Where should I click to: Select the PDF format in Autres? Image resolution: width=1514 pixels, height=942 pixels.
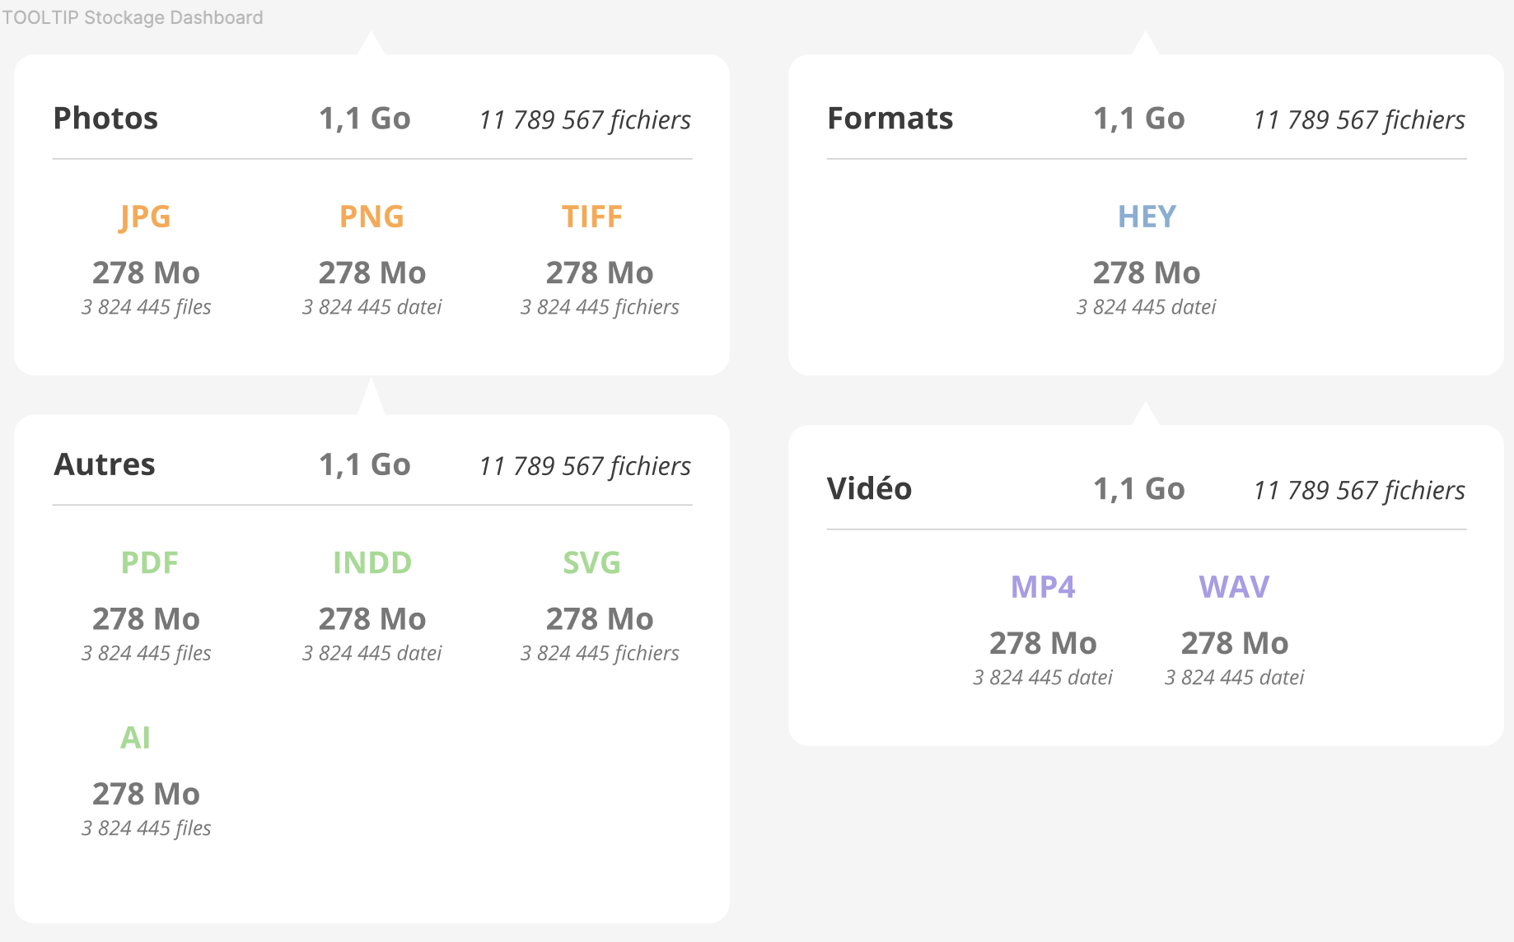[x=149, y=562]
